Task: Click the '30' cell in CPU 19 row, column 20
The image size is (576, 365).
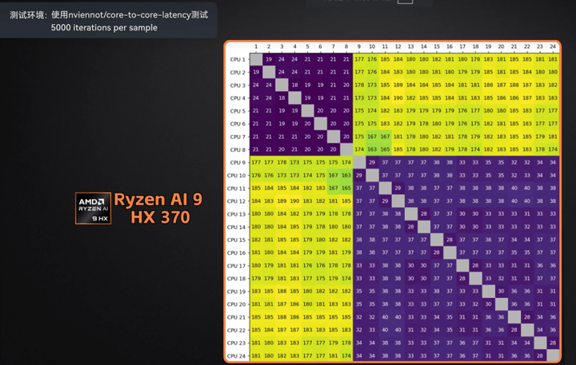Action: tap(501, 292)
